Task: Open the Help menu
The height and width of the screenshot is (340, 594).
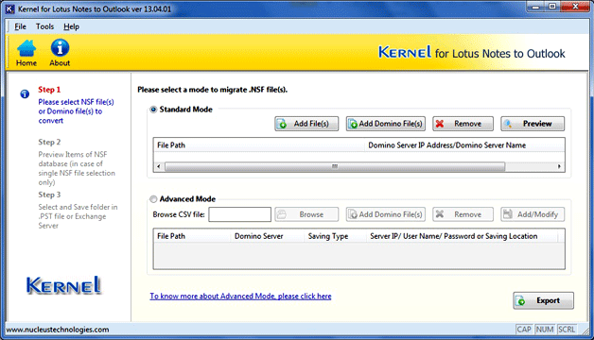Action: click(71, 26)
